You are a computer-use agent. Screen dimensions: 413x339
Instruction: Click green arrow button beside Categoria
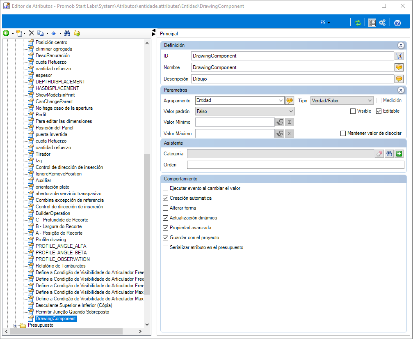pyautogui.click(x=399, y=154)
